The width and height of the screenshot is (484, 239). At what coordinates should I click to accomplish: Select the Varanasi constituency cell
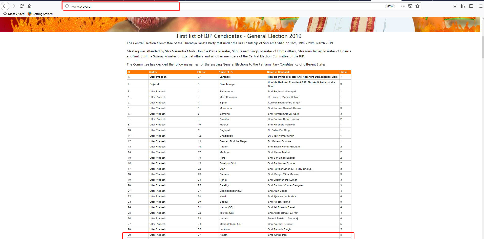pyautogui.click(x=243, y=77)
